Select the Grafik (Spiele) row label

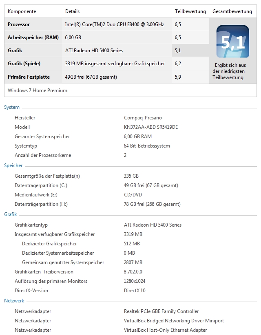pos(24,64)
